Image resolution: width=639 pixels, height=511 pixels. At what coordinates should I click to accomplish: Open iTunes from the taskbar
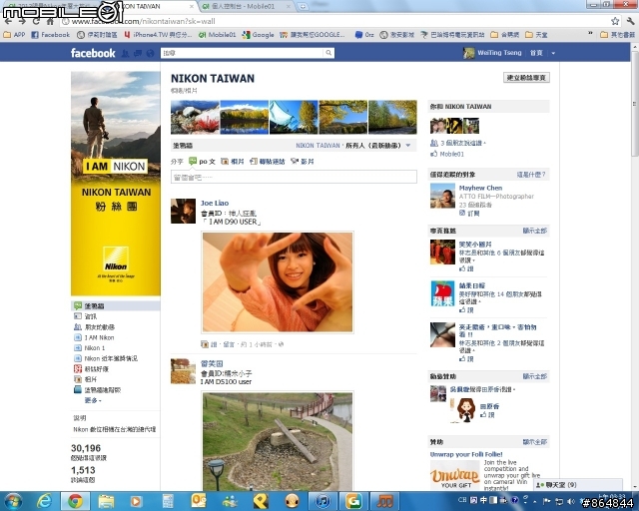322,501
